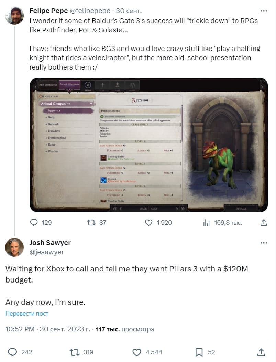Click Josh Sawyer's profile avatar
This screenshot has width=276, height=362.
[14, 247]
